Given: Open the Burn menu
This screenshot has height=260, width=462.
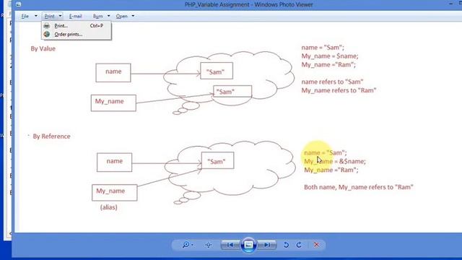Looking at the screenshot, I should 98,16.
